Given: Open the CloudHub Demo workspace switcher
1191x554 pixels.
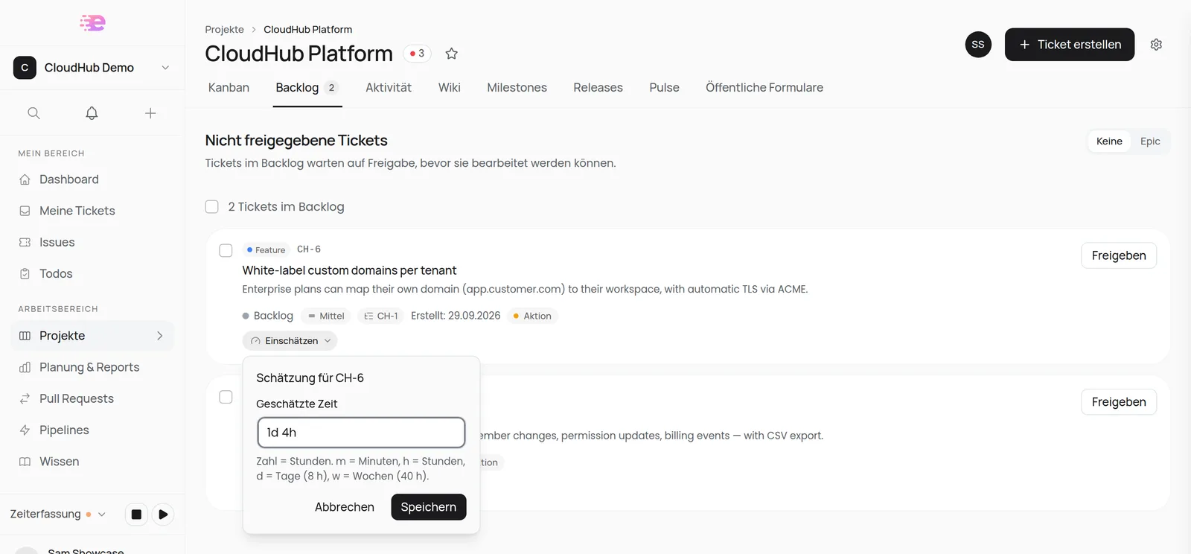Looking at the screenshot, I should click(x=92, y=68).
